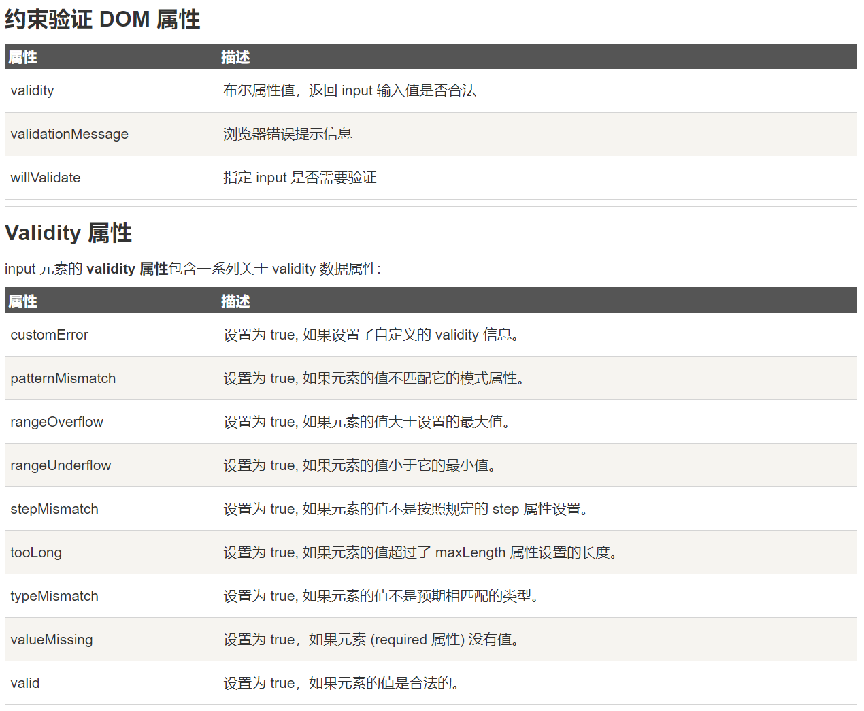
Task: Click description '指定 input 是否需要验证'
Action: (300, 178)
